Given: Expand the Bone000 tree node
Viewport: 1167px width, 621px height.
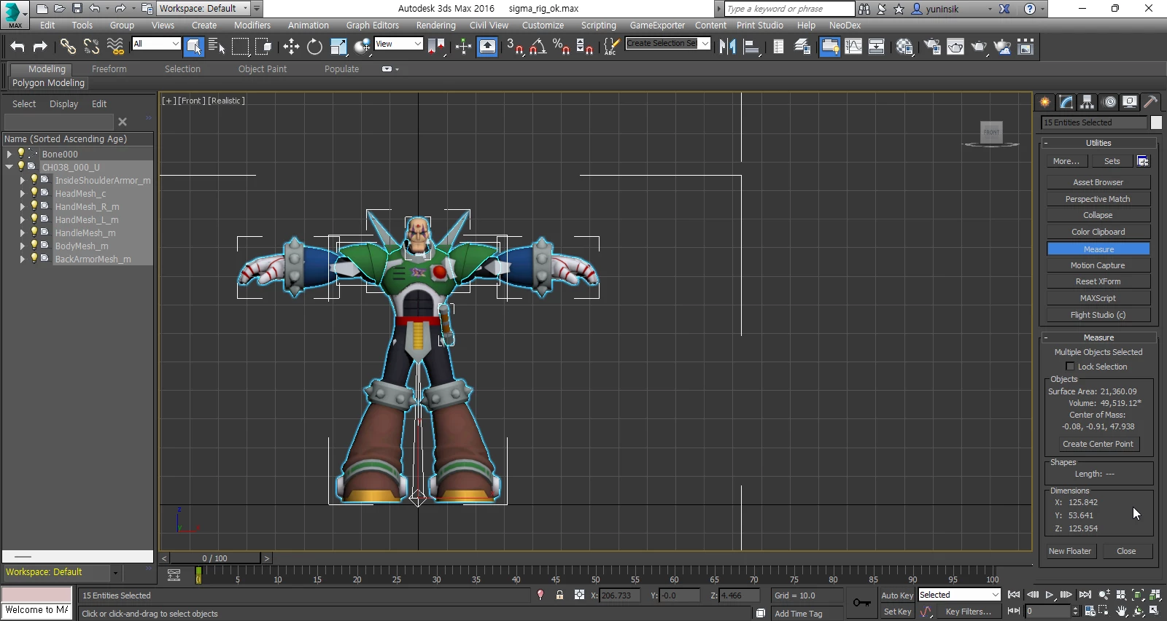Looking at the screenshot, I should [x=9, y=154].
